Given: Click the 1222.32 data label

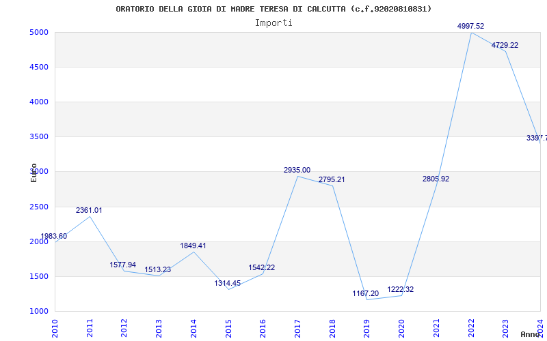Looking at the screenshot, I should (400, 289).
